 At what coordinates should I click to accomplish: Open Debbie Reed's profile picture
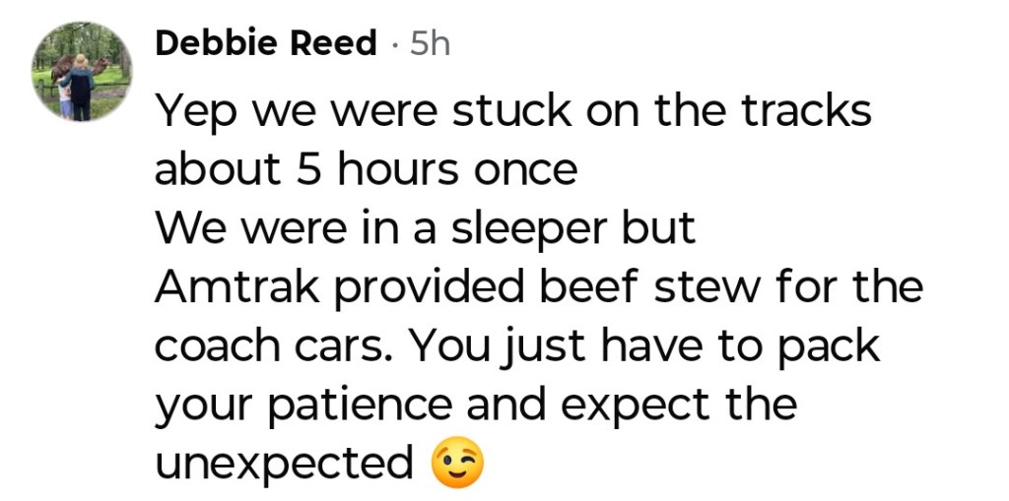pos(82,72)
